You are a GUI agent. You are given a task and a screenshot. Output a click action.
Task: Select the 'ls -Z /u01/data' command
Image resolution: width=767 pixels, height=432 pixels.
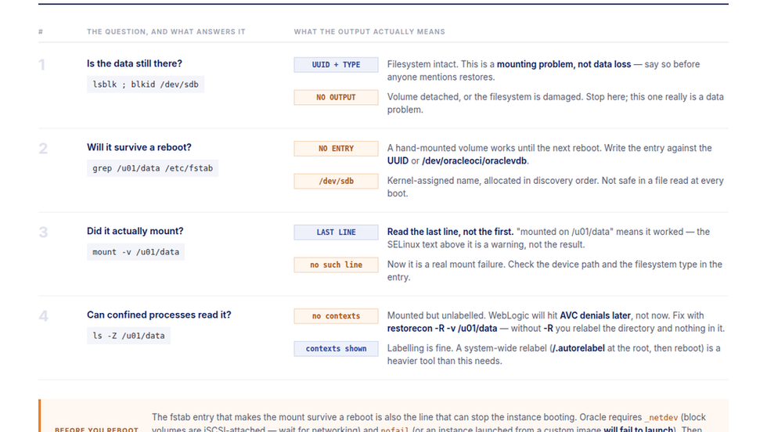pyautogui.click(x=128, y=336)
